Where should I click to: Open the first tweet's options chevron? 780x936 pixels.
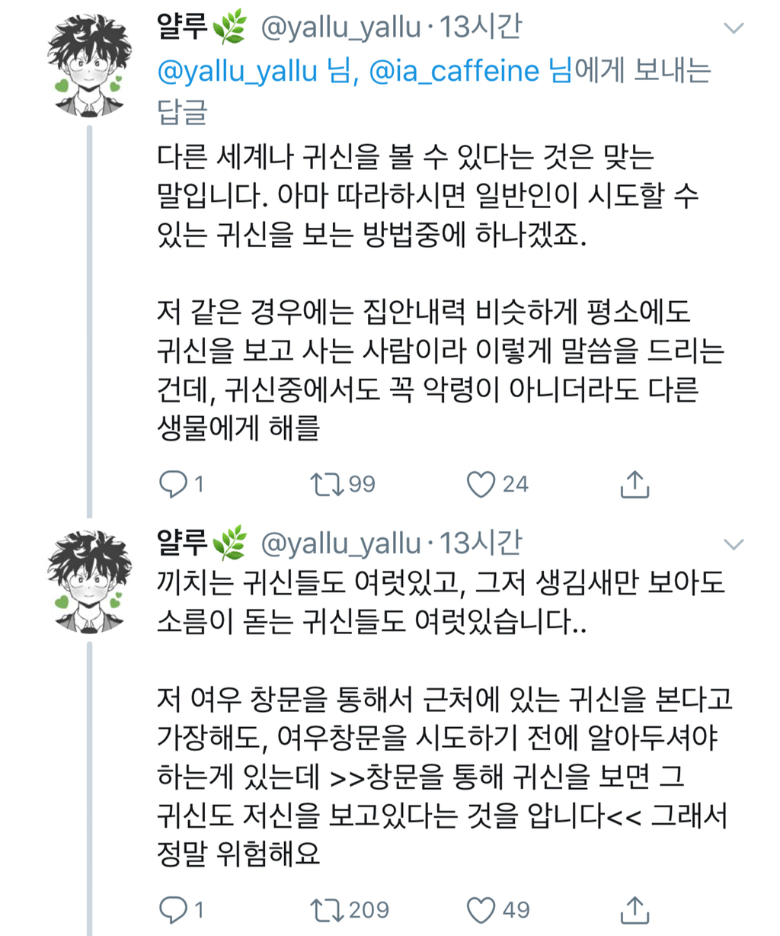click(733, 29)
